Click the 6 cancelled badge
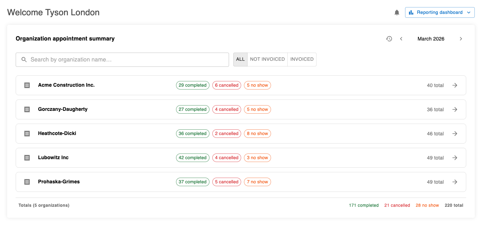489x232 pixels. tap(227, 85)
